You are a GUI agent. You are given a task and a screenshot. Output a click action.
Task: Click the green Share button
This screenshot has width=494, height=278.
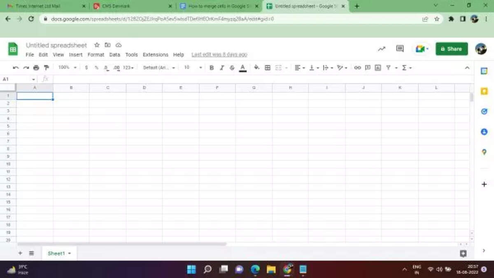coord(452,49)
